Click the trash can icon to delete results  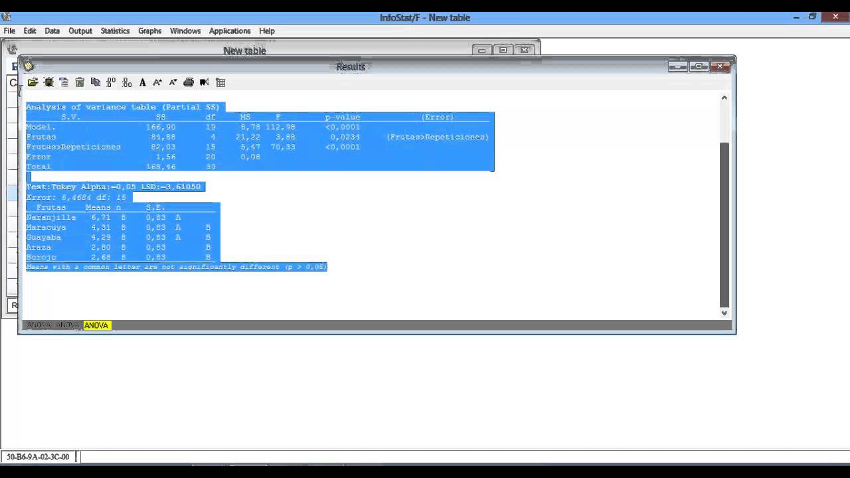pyautogui.click(x=80, y=82)
